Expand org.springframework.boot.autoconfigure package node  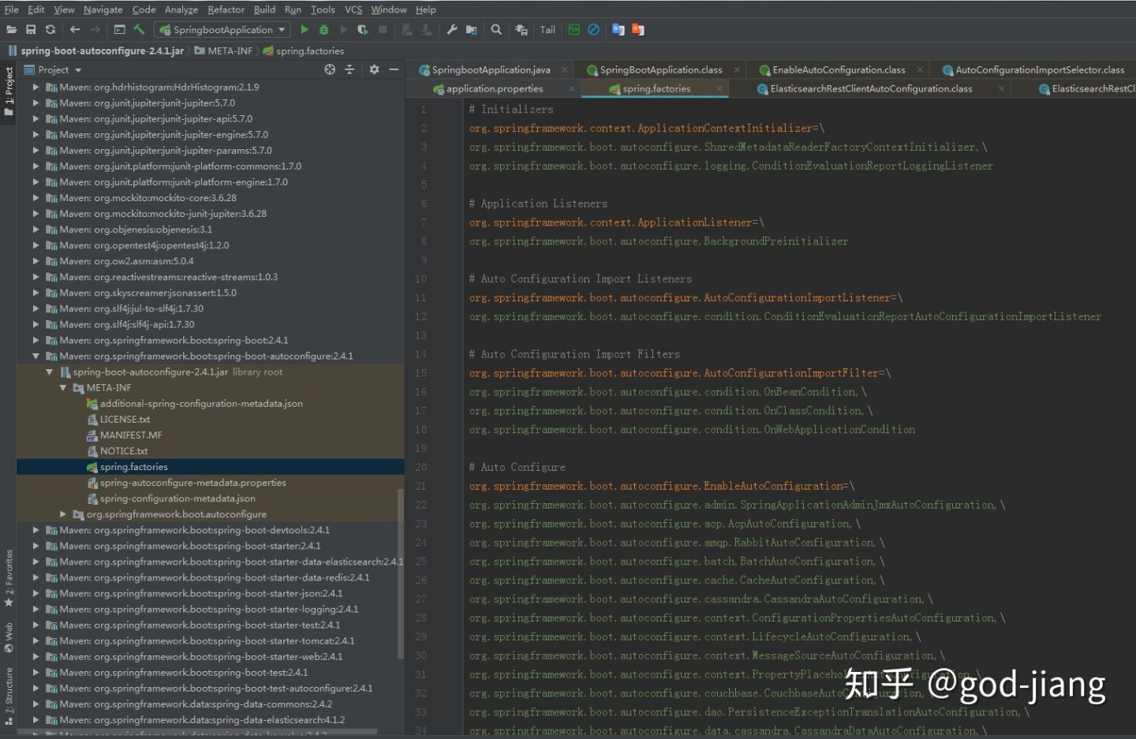(x=63, y=514)
